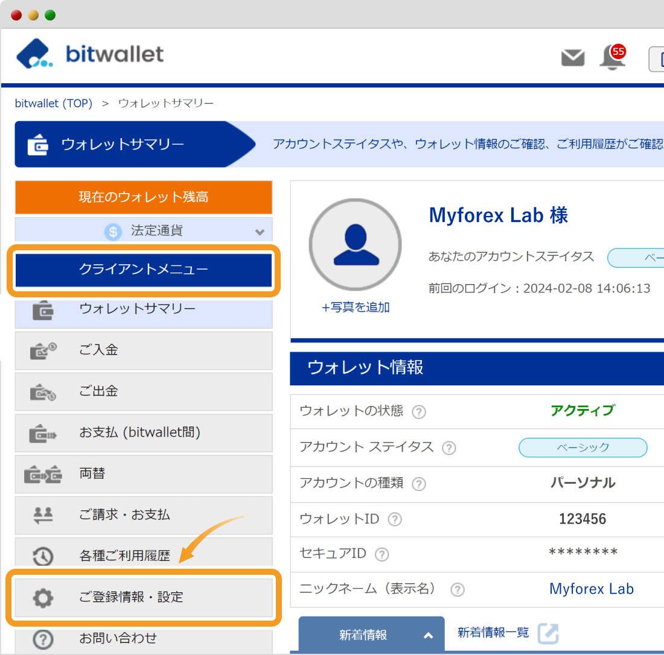
Task: Open the お問い合わせ menu item
Action: [x=144, y=641]
